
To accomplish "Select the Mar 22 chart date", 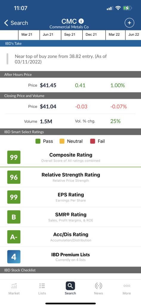I will tap(114, 35).
